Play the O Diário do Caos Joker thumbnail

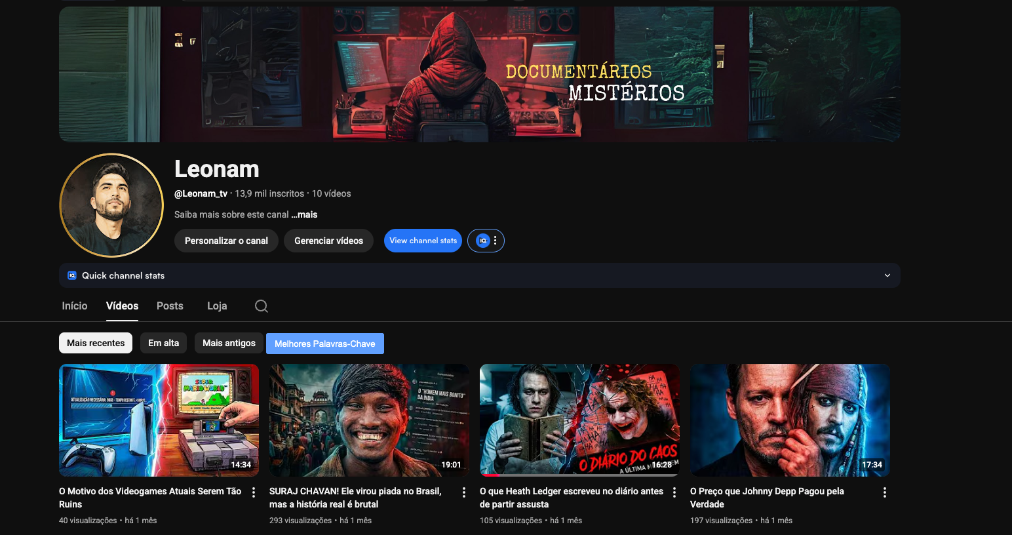pos(579,420)
